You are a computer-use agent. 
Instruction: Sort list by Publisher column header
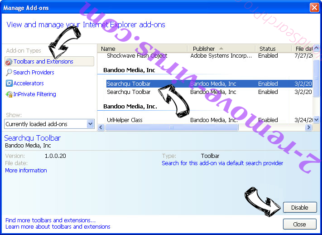click(x=221, y=49)
